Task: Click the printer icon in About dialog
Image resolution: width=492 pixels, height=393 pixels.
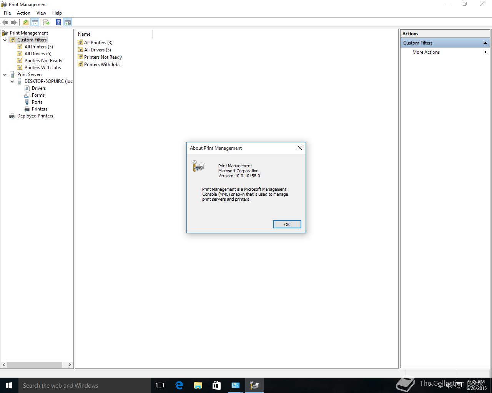Action: (198, 166)
